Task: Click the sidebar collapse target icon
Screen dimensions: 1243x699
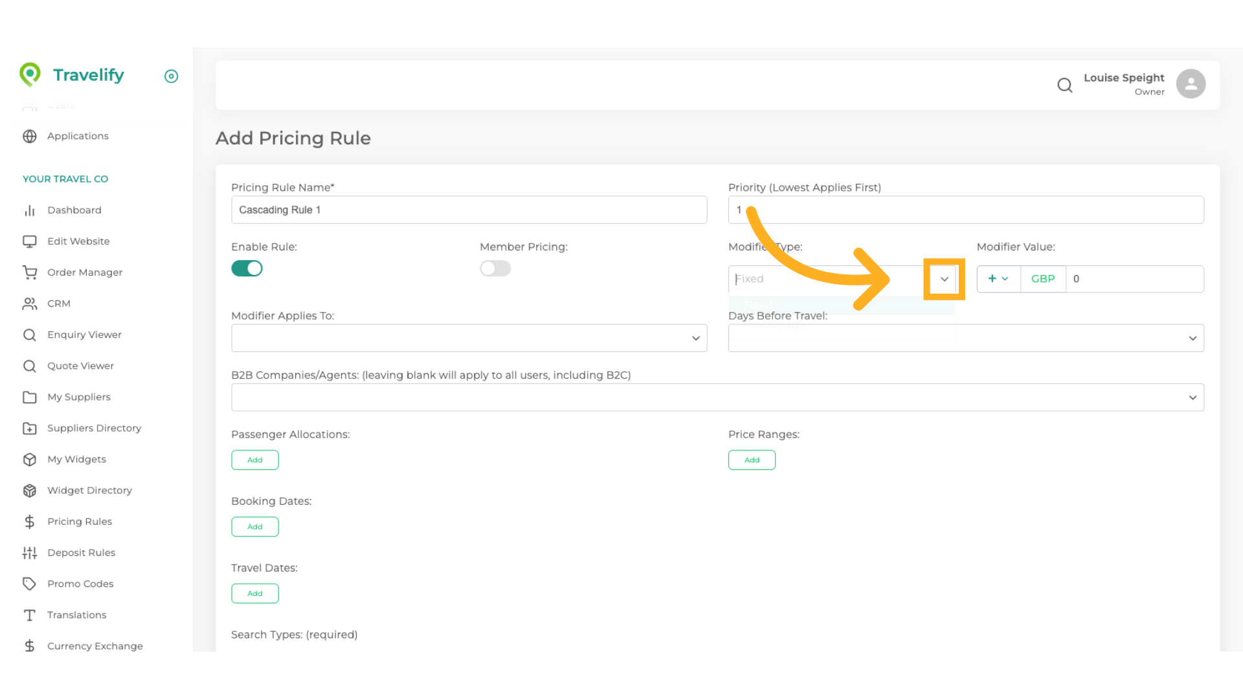Action: pyautogui.click(x=171, y=76)
